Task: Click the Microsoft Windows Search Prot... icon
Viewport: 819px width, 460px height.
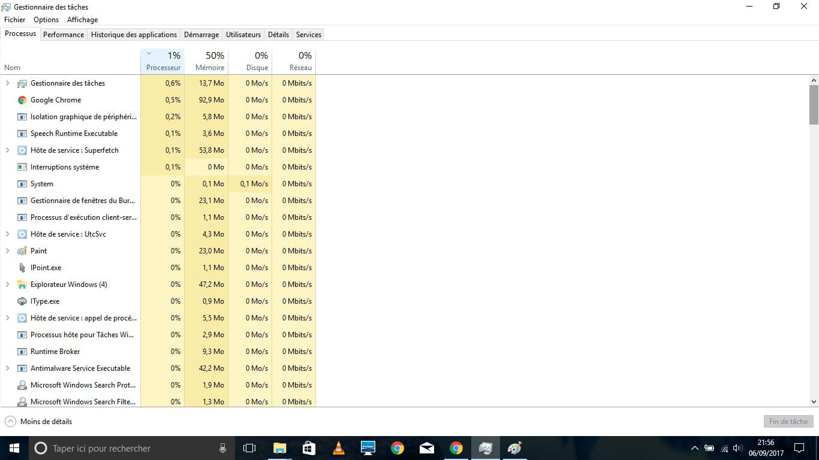Action: point(22,385)
